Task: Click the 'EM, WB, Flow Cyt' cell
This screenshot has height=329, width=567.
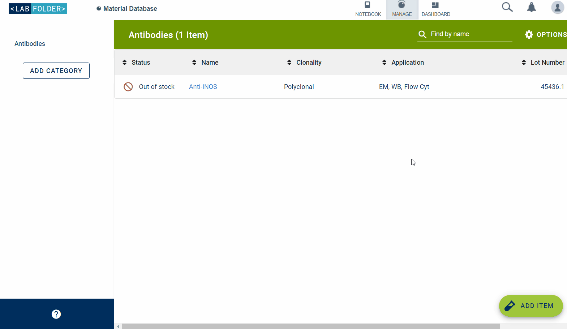Action: [x=404, y=87]
